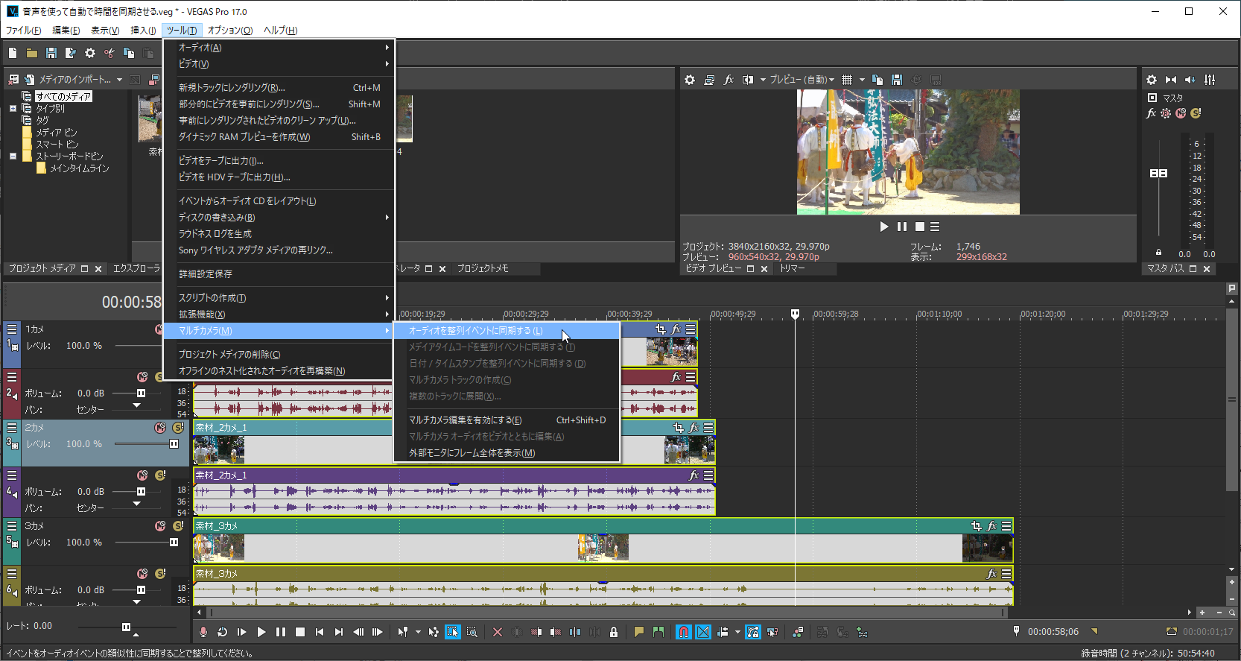The height and width of the screenshot is (661, 1241).
Task: Go to start of project transport button
Action: 319,632
